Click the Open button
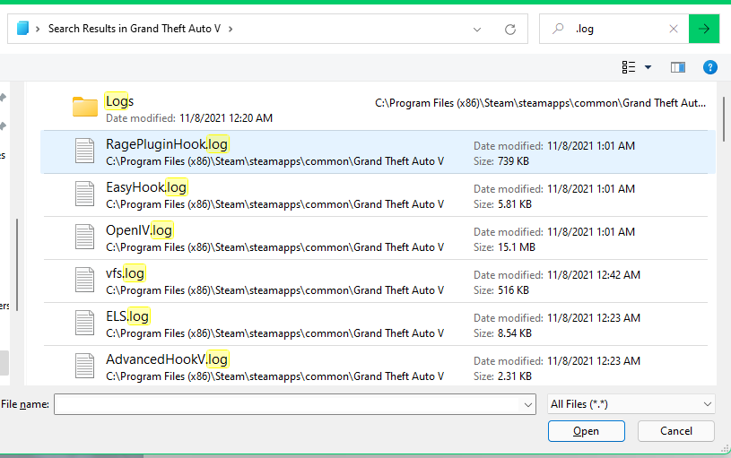This screenshot has width=731, height=458. click(x=586, y=431)
